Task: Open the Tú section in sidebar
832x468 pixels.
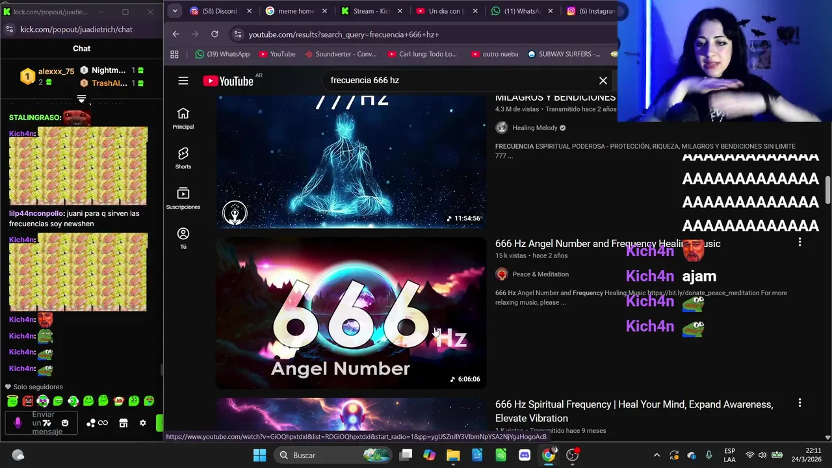Action: click(183, 238)
